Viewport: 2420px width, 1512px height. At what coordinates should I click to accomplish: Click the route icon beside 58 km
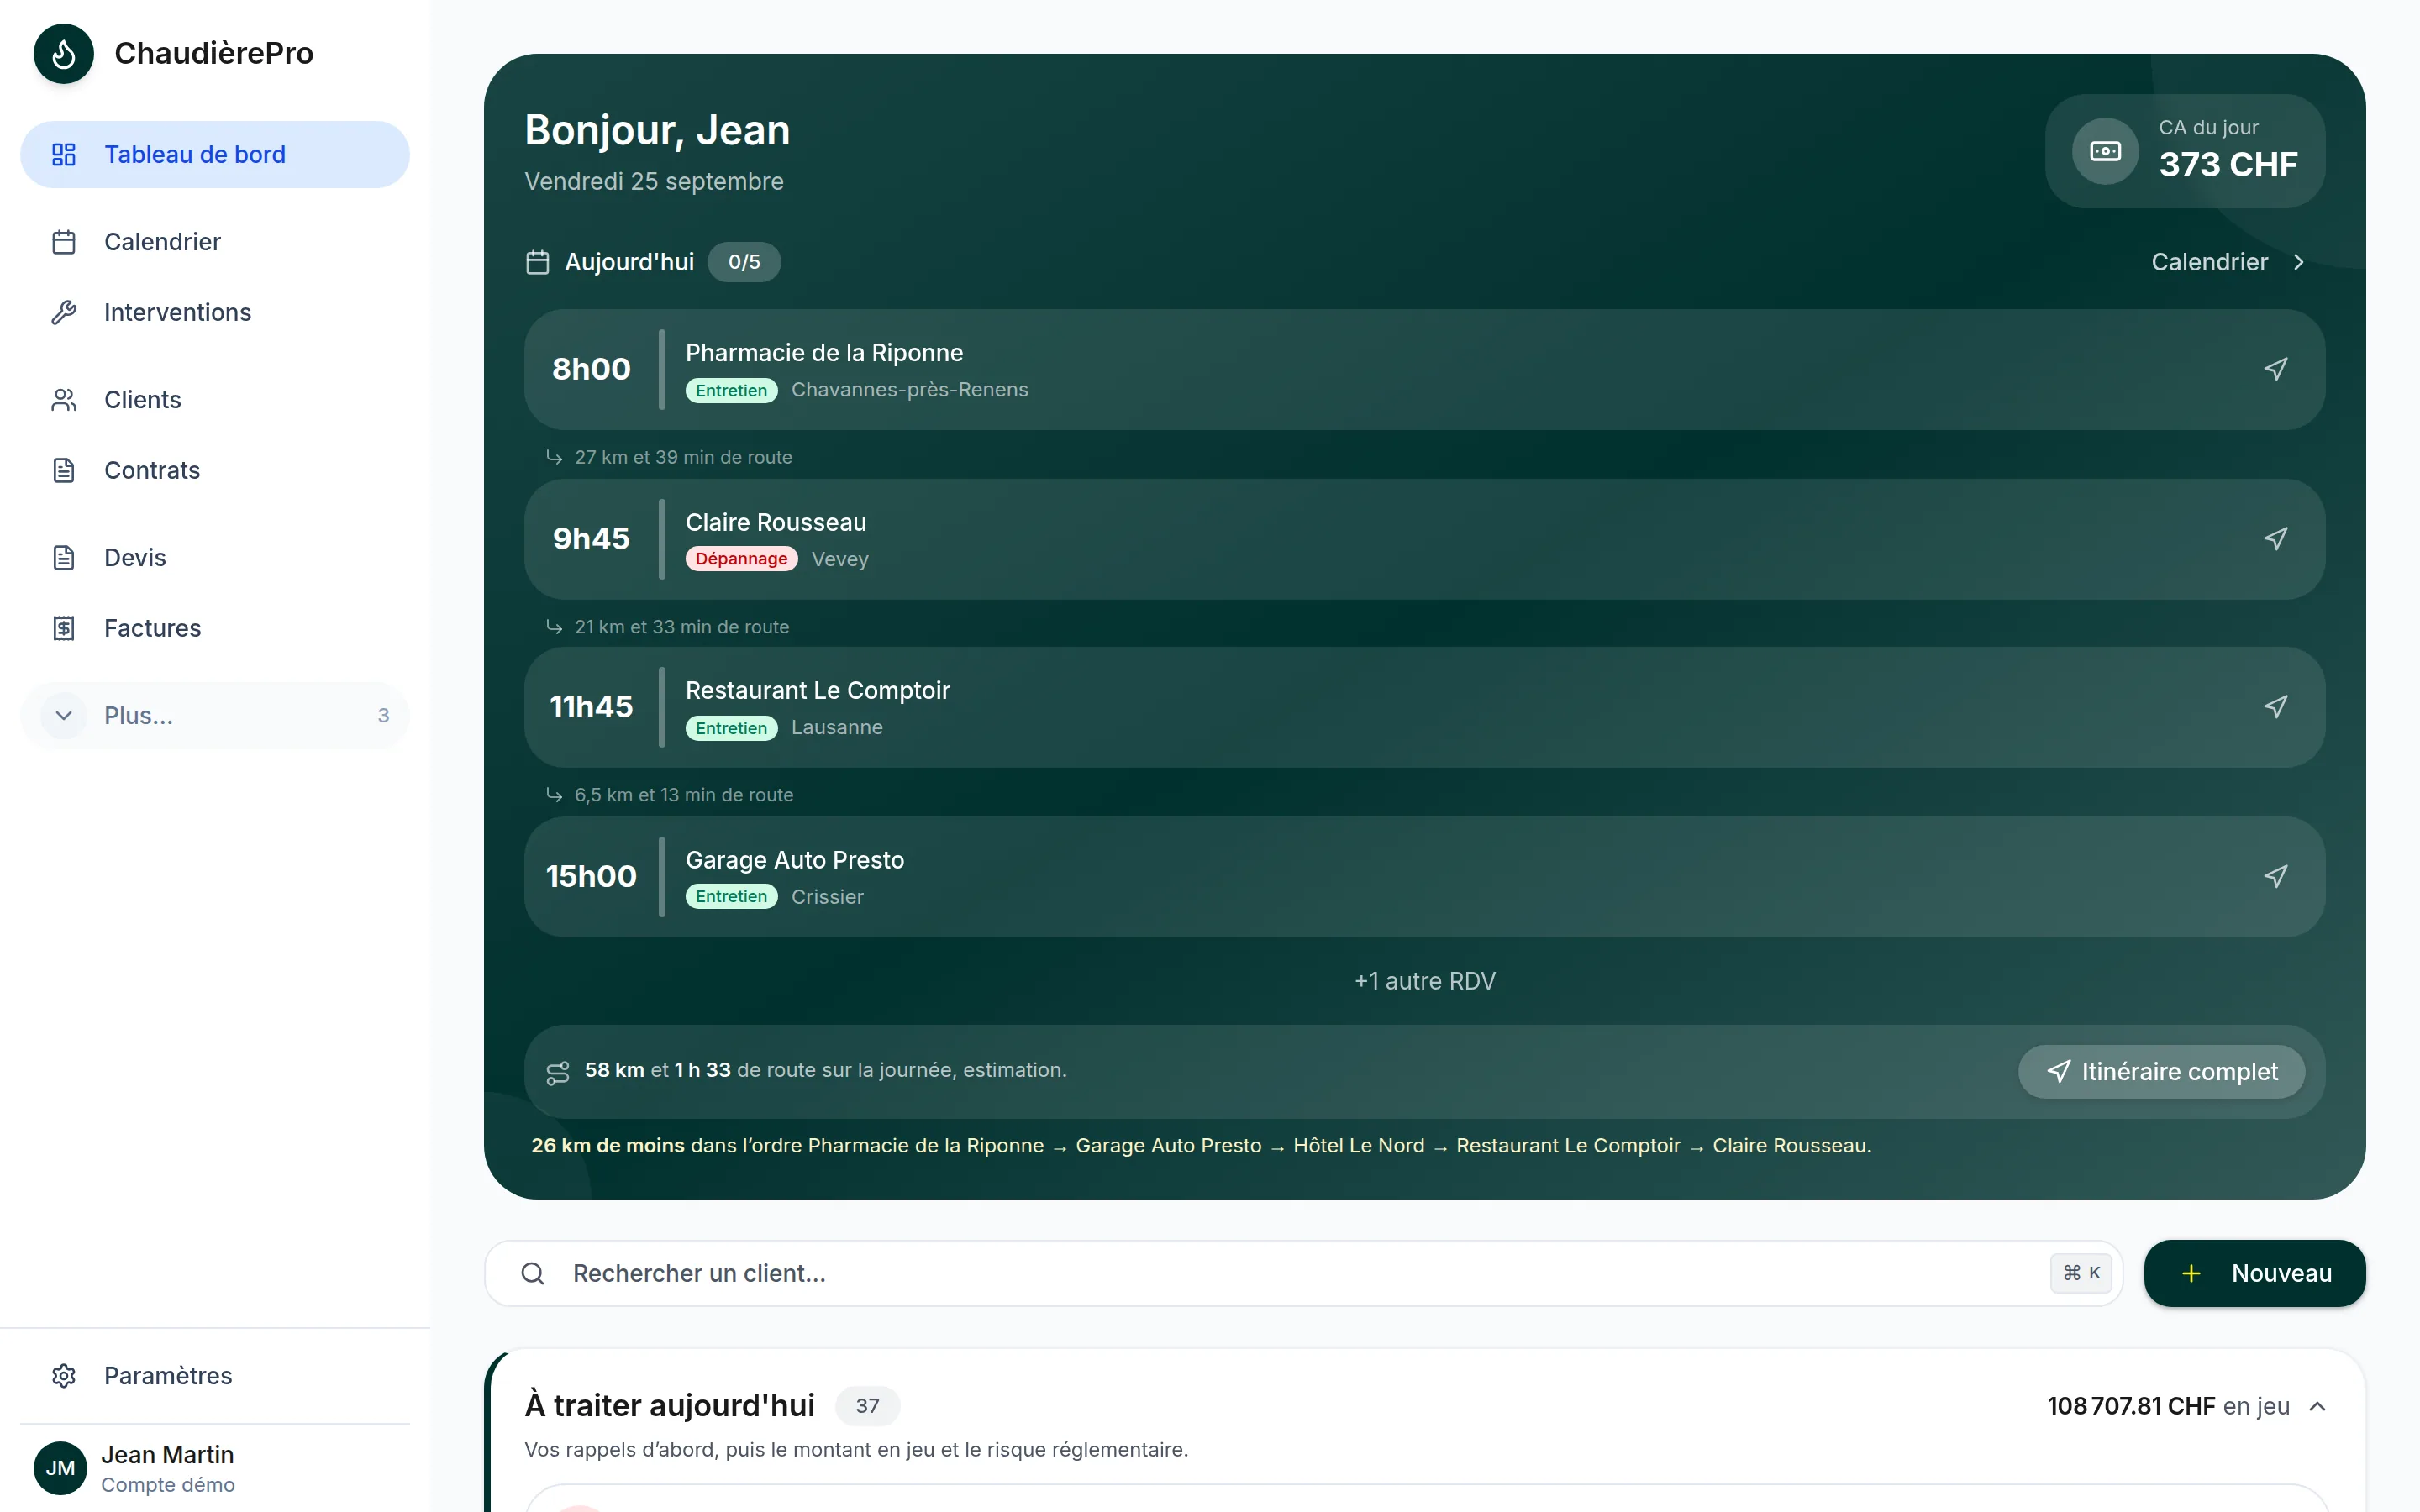pyautogui.click(x=557, y=1072)
